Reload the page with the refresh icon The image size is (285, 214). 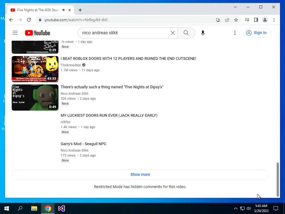click(x=29, y=20)
